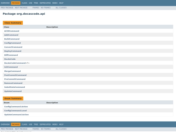Image resolution: width=176 pixels, height=132 pixels.
Task: Open Deprecated in the top navigation bar
Action: 45,3
